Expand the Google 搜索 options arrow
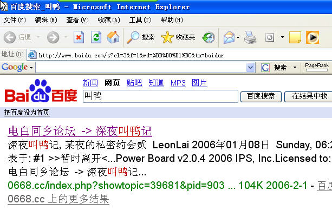332x210 pixels. [295, 68]
